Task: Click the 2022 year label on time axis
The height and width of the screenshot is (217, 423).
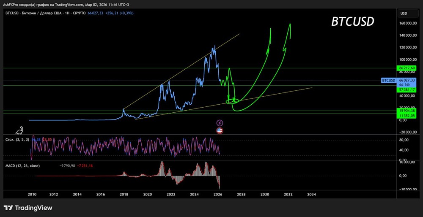Action: pos(171,194)
